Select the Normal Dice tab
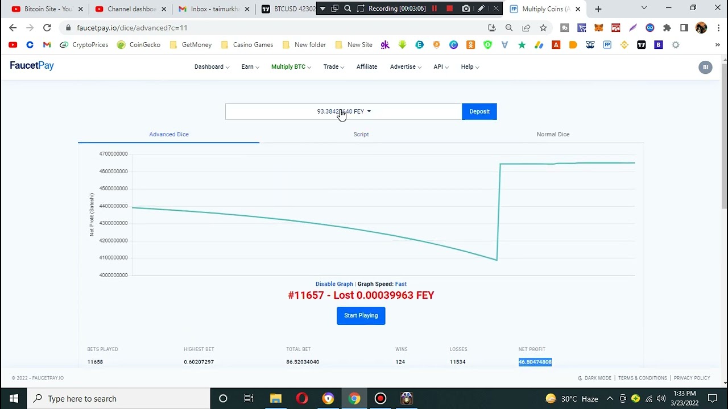The image size is (728, 409). coord(553,135)
